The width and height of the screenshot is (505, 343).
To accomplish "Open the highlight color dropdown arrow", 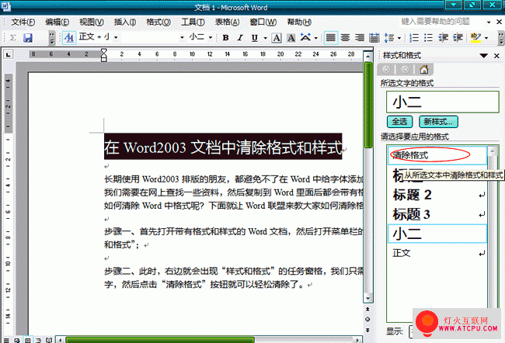I will point(486,38).
